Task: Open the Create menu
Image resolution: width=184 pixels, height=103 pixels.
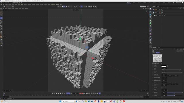Action: [6, 5]
